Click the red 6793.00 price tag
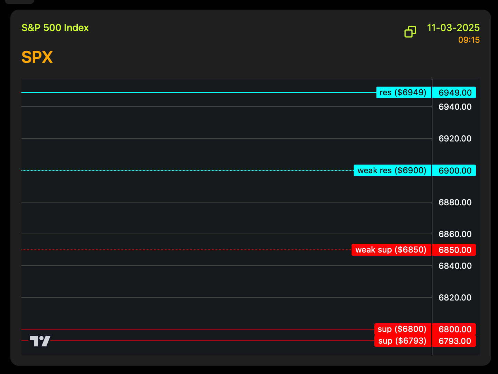 tap(454, 341)
